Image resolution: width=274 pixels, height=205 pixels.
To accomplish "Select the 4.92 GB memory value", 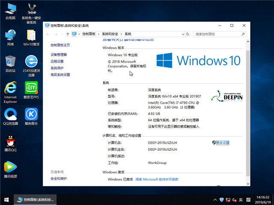I will click(154, 114).
